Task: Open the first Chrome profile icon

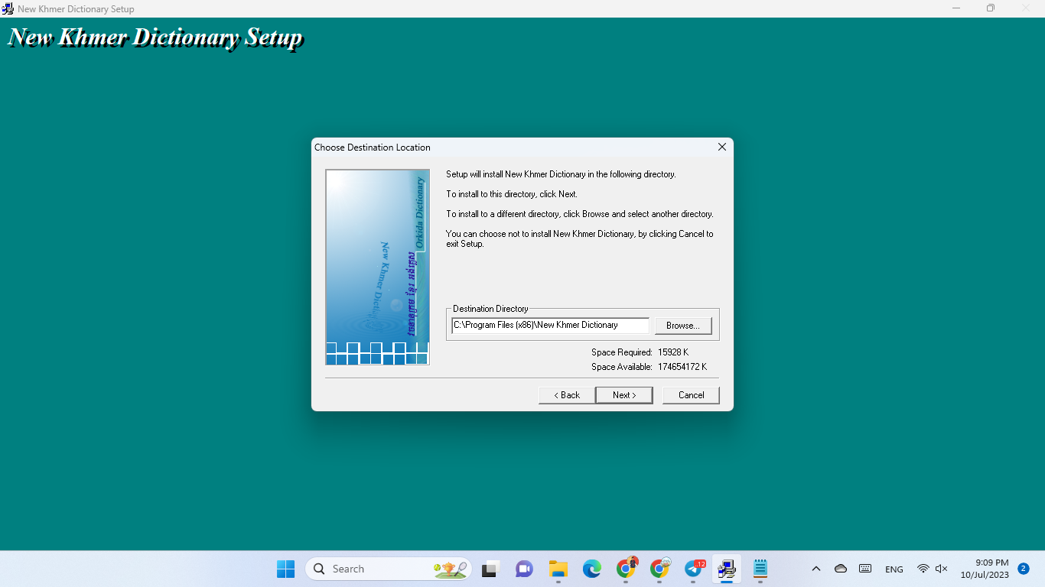Action: pyautogui.click(x=626, y=569)
